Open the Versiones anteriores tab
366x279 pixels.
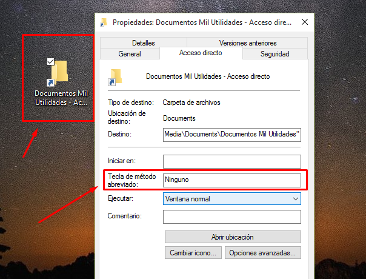click(x=247, y=43)
